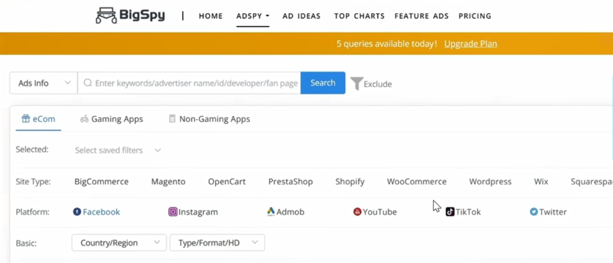Click the Twitter platform icon

coord(533,212)
